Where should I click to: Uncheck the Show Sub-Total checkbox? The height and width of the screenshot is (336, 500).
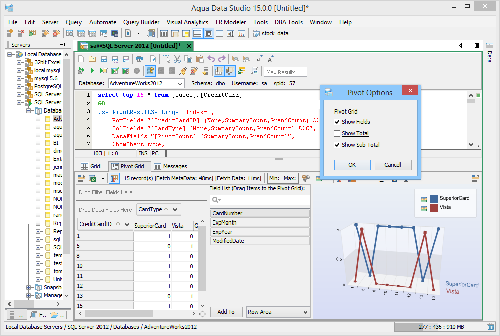(x=337, y=145)
